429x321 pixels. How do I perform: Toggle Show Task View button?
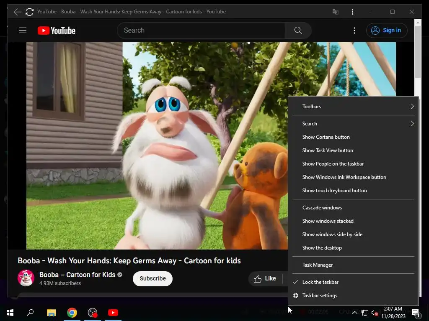(353, 150)
